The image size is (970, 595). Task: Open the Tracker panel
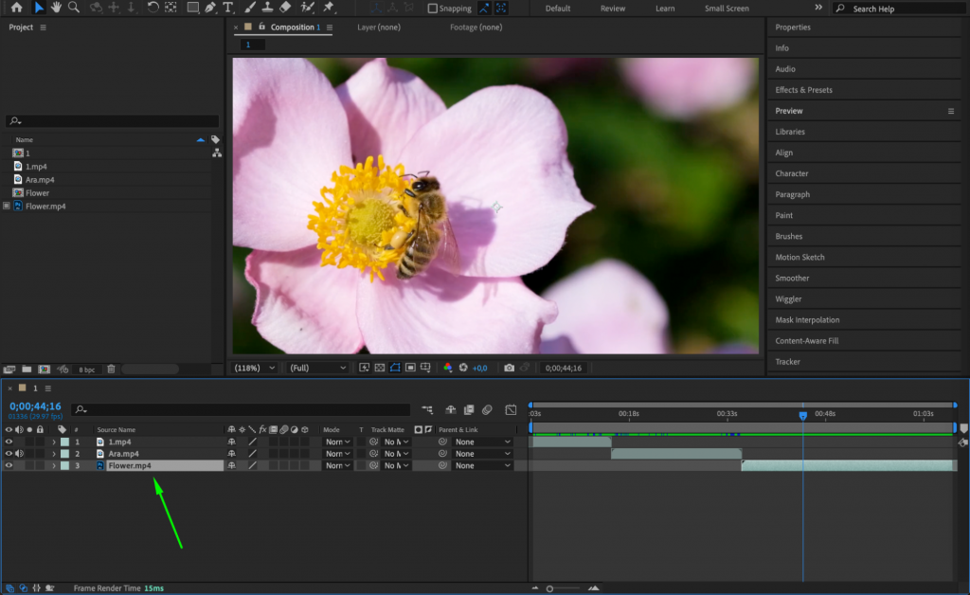pyautogui.click(x=786, y=361)
